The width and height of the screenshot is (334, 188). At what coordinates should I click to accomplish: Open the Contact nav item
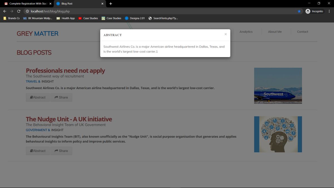click(x=303, y=32)
